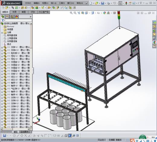Select (-) 气缸架<1> component in tree
Image resolution: width=157 pixels, height=142 pixels.
[x=19, y=89]
